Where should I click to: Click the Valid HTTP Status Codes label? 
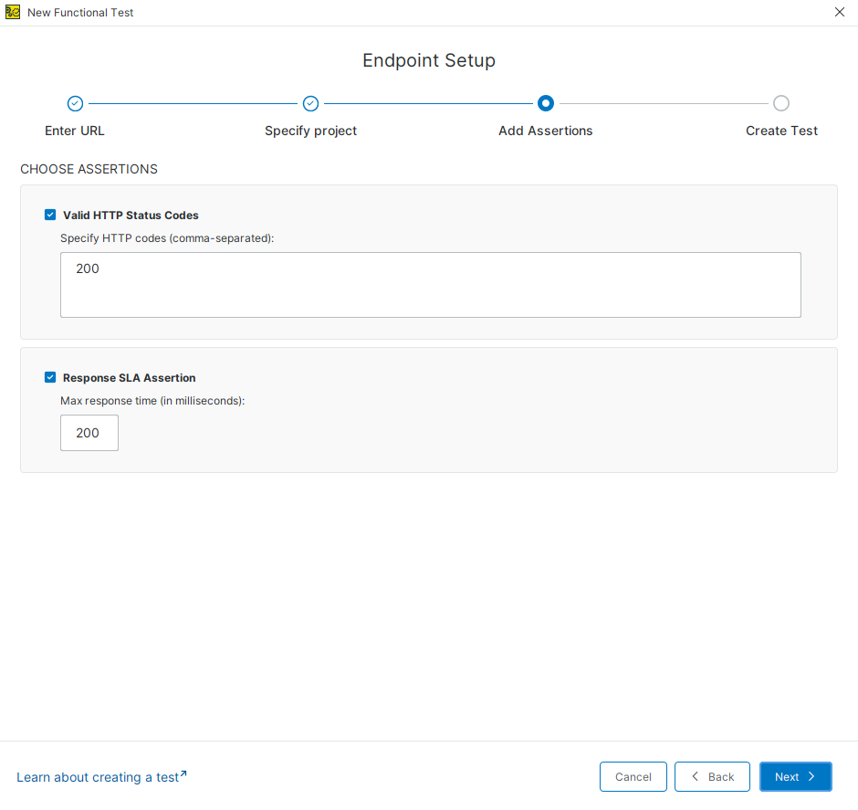tap(131, 216)
